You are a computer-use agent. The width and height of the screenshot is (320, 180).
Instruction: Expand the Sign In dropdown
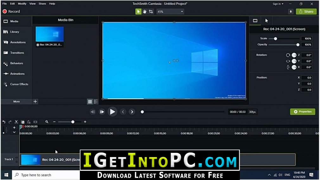coord(278,4)
